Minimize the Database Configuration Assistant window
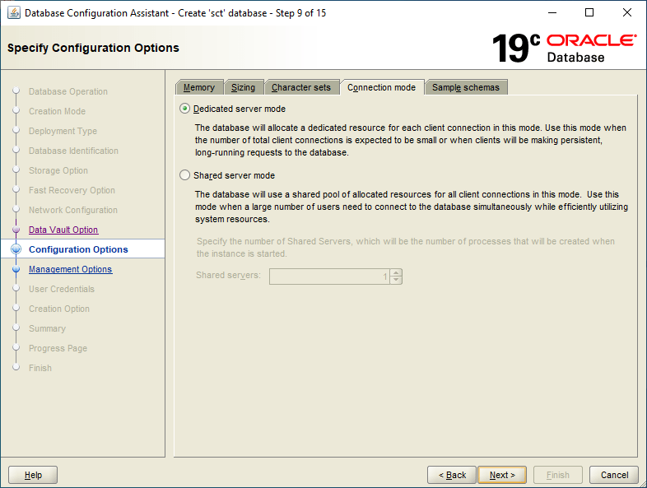The height and width of the screenshot is (488, 647). [552, 13]
